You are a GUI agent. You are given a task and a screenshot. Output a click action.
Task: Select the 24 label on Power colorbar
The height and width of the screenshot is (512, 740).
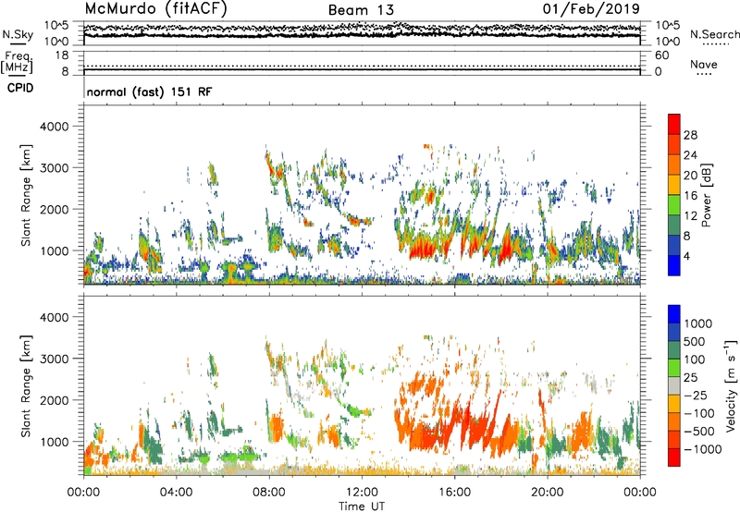[x=690, y=155]
